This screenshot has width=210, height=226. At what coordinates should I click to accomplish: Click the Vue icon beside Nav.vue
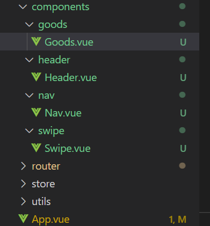37,112
